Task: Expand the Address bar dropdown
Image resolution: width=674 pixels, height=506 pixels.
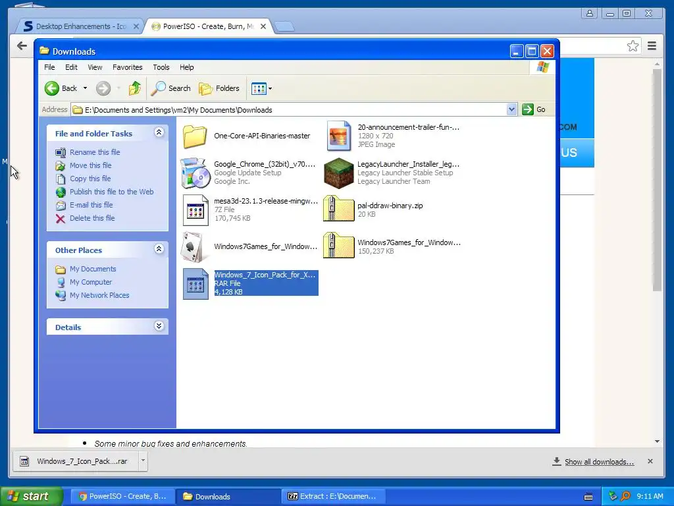Action: click(x=511, y=109)
